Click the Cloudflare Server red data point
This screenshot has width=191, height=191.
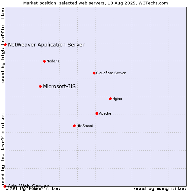click(x=94, y=73)
